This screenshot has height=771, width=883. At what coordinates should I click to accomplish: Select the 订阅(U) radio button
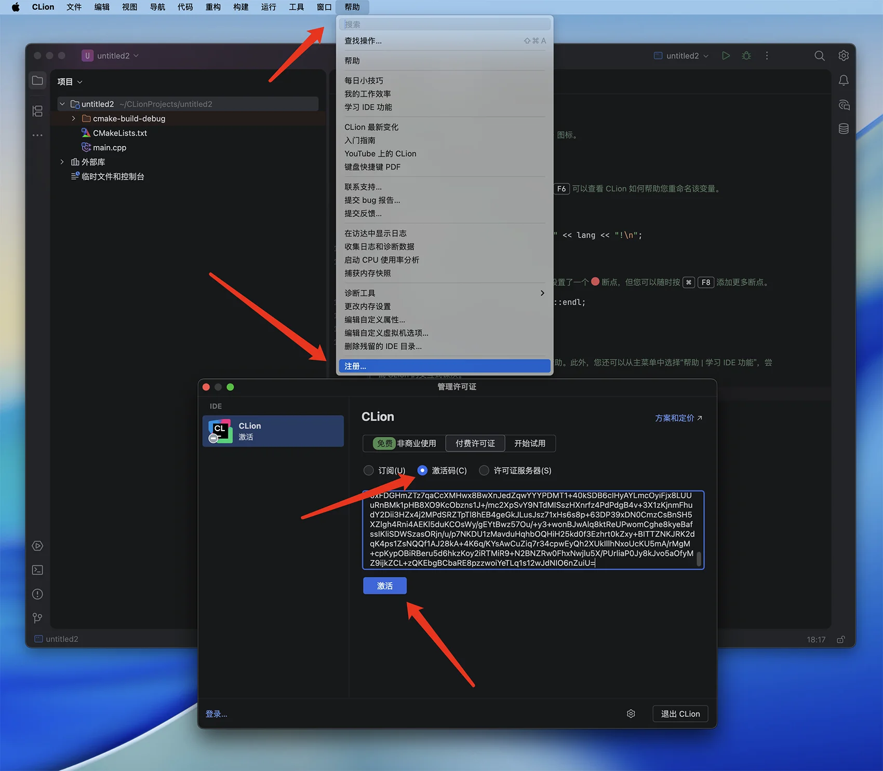369,471
